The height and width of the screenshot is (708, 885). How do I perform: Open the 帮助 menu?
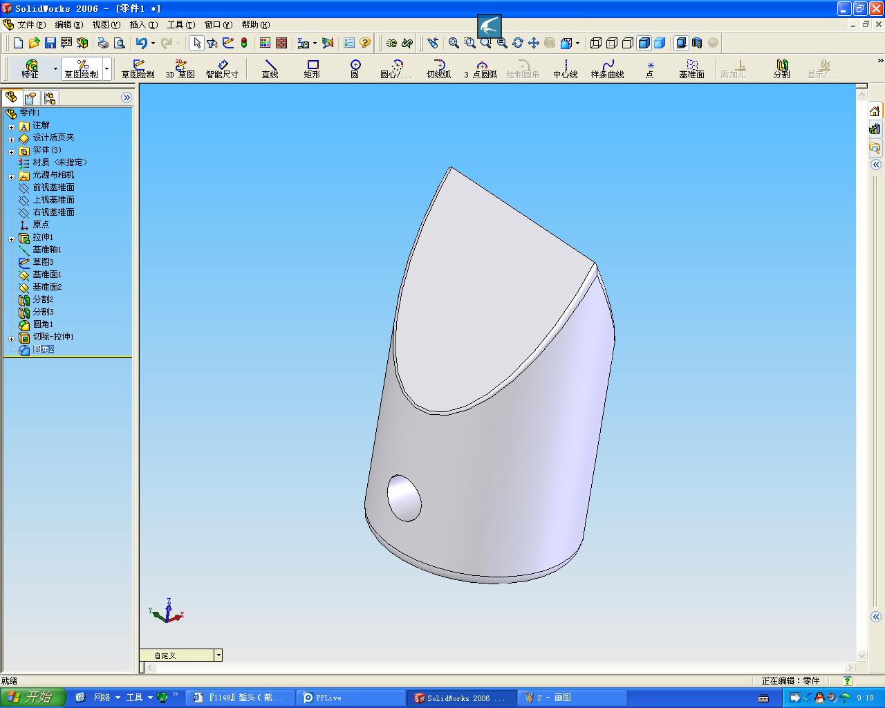coord(255,25)
